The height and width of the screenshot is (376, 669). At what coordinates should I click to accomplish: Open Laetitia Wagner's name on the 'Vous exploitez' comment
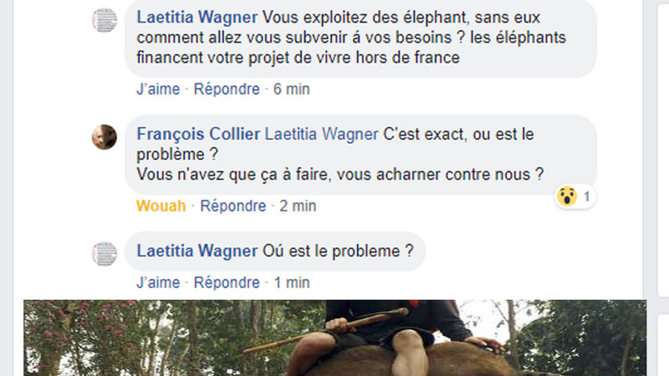[197, 18]
